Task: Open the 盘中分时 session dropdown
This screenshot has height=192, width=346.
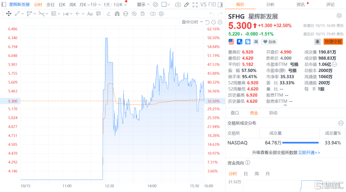Action: coord(192,22)
